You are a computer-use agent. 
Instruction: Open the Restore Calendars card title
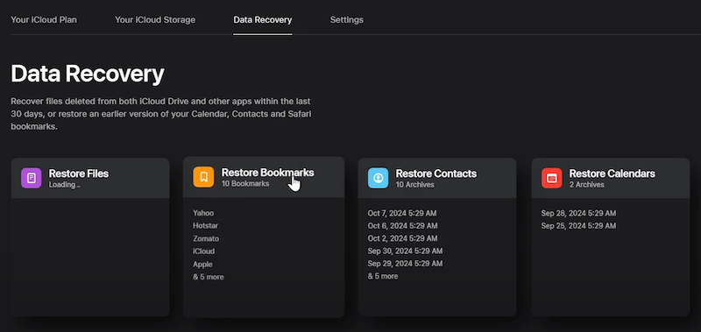[x=612, y=173]
